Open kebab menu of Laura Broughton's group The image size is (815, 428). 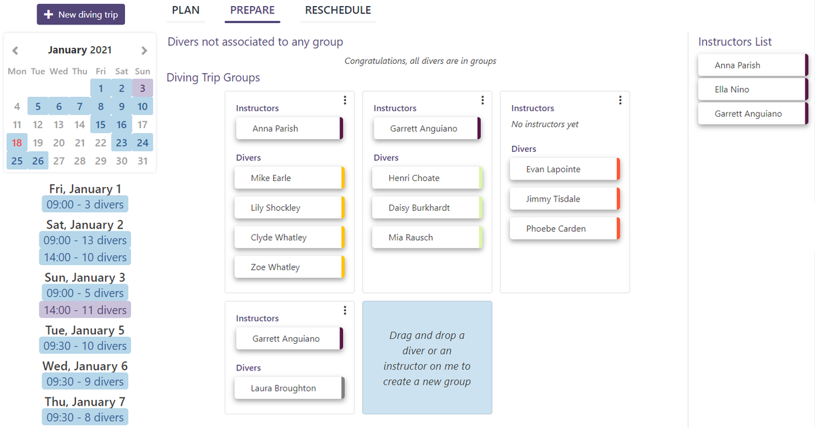345,311
